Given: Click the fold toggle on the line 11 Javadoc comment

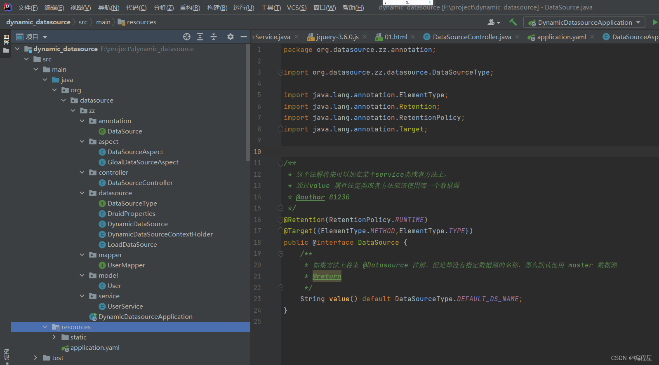Looking at the screenshot, I should [281, 163].
